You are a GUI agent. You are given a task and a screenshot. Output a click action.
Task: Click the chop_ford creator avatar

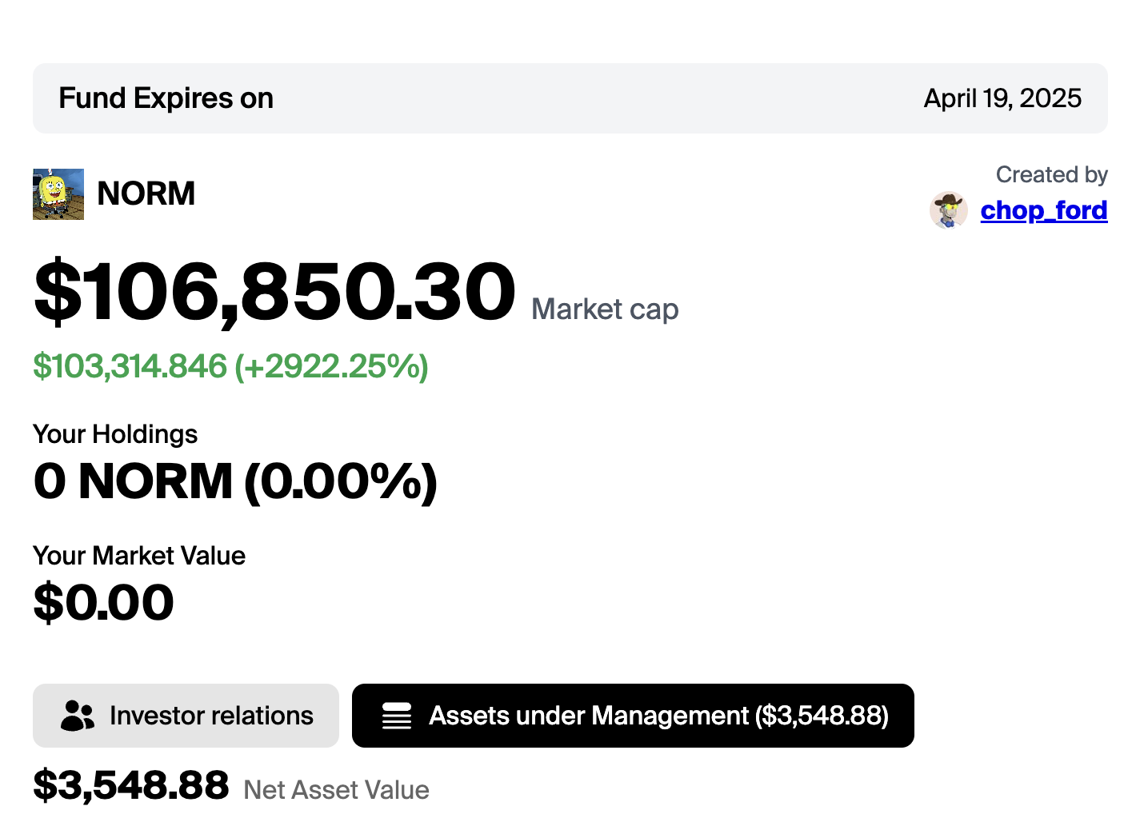click(949, 210)
